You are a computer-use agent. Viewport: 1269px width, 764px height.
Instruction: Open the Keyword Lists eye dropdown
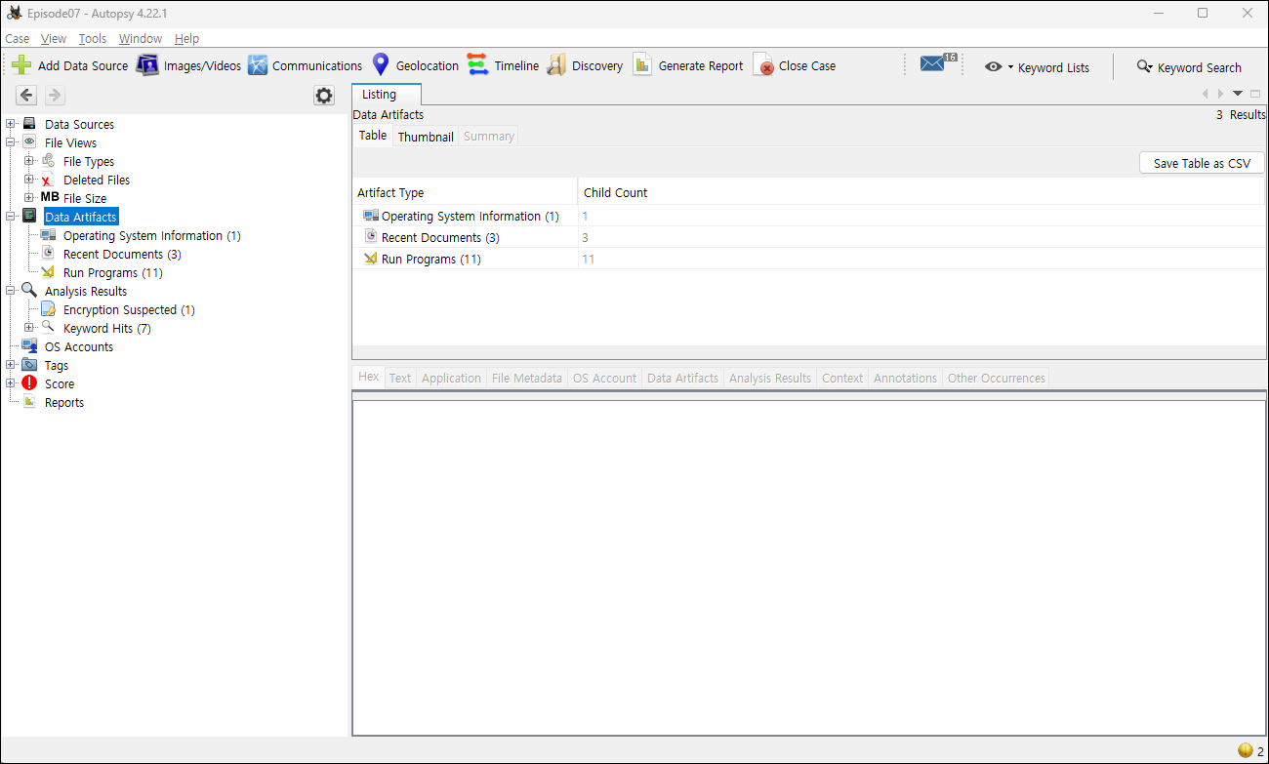point(1037,67)
